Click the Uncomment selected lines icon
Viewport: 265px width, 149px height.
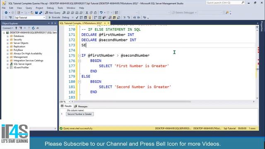pos(129,17)
